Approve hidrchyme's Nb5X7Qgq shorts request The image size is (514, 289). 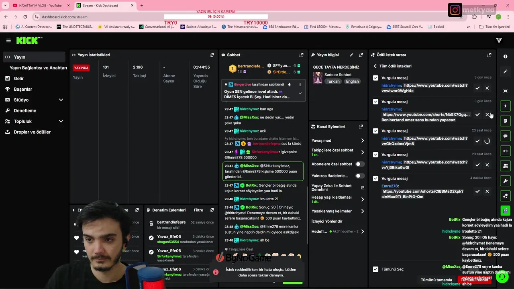point(477,114)
